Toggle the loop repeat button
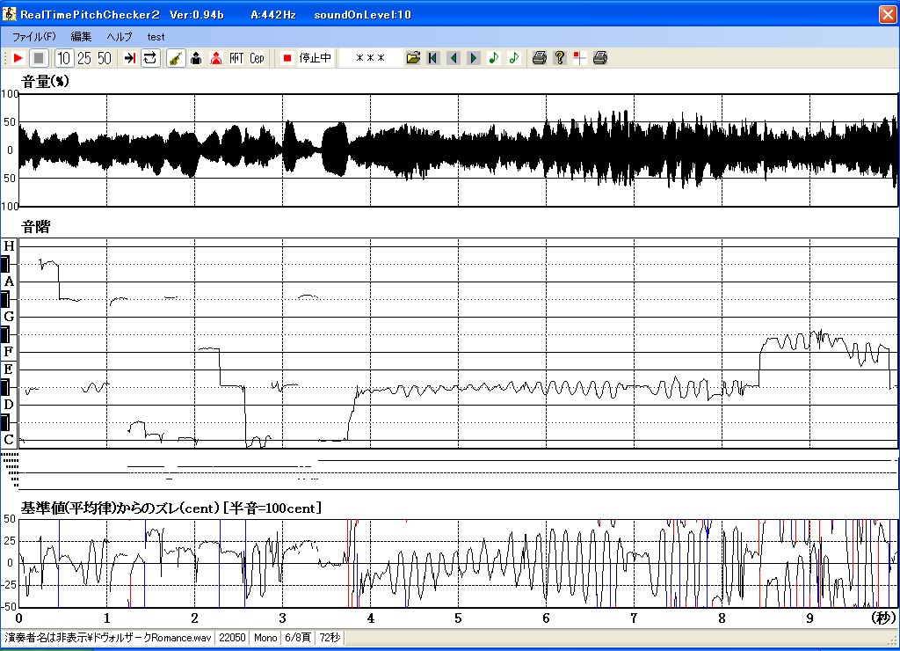 [x=149, y=58]
